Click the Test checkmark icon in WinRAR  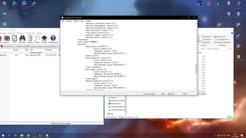pyautogui.click(x=15, y=38)
